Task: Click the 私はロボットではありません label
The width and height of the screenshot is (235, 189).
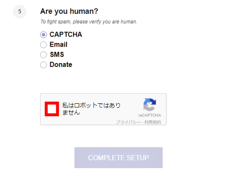Action: pyautogui.click(x=91, y=109)
